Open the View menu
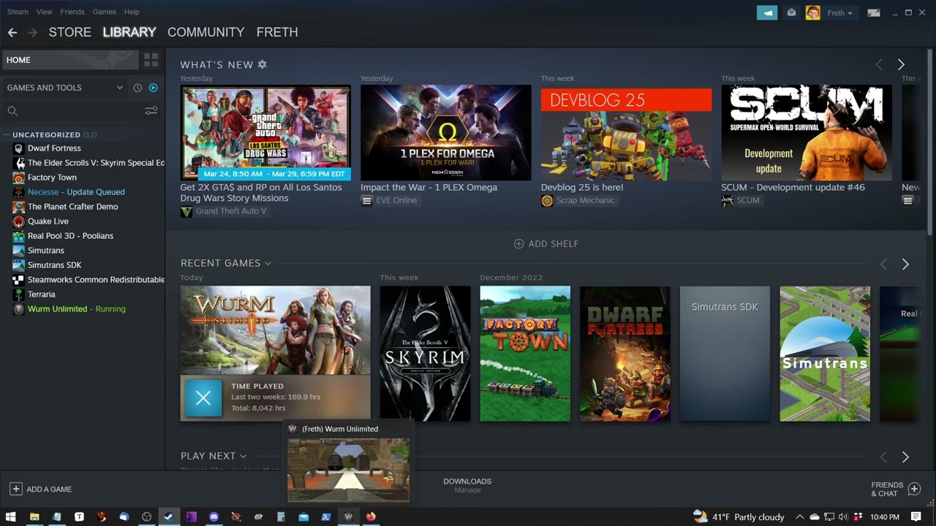Image resolution: width=936 pixels, height=526 pixels. [44, 12]
